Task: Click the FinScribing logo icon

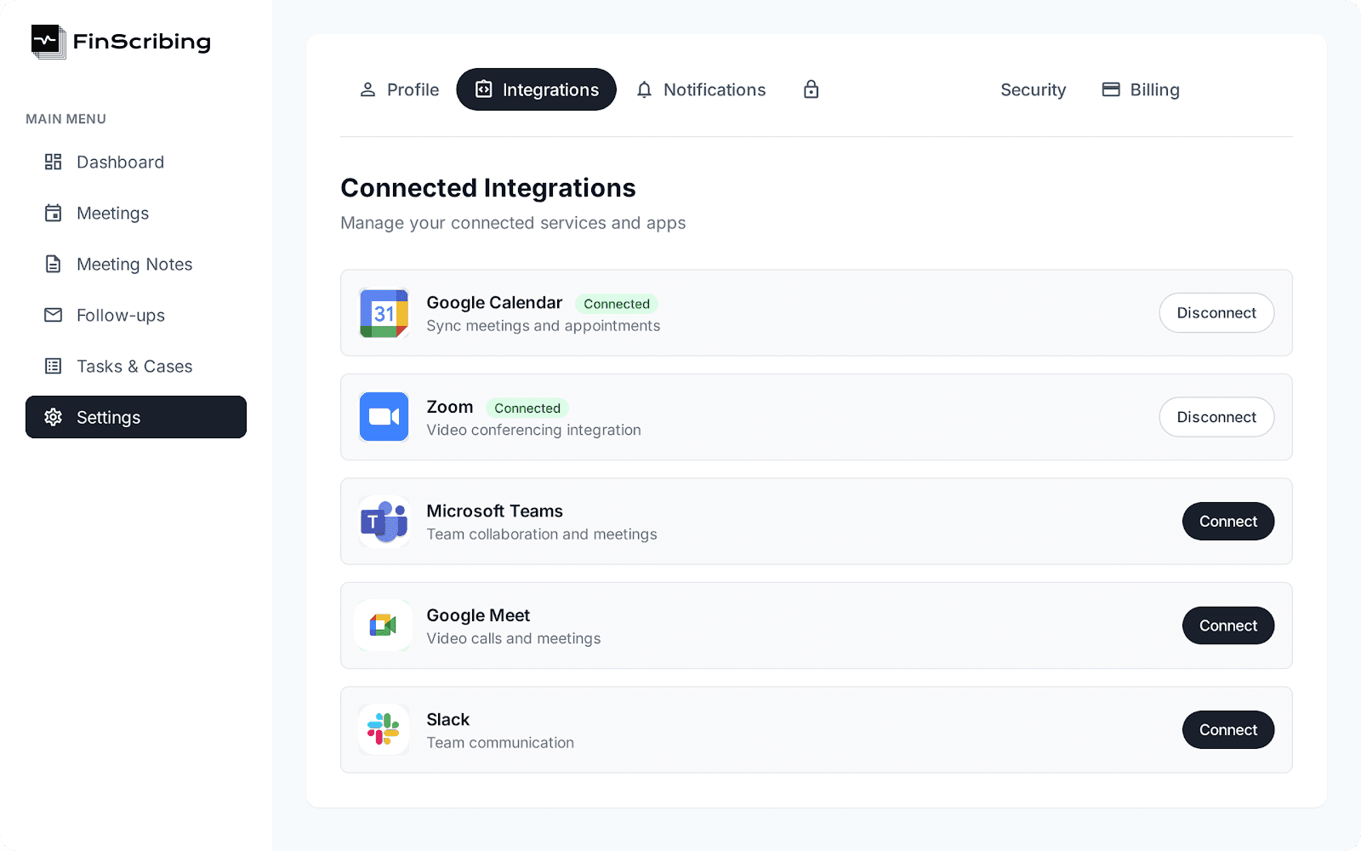Action: coord(48,42)
